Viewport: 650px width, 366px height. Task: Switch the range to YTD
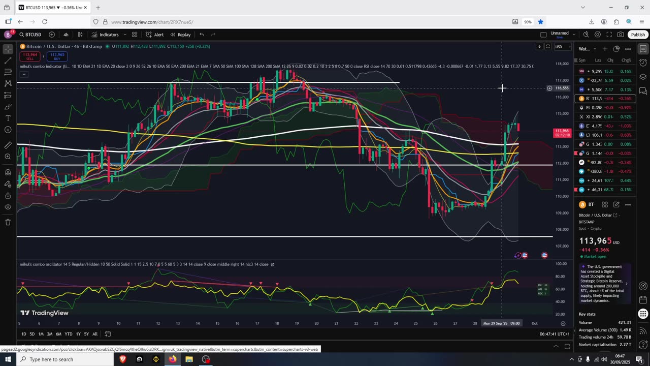point(68,334)
